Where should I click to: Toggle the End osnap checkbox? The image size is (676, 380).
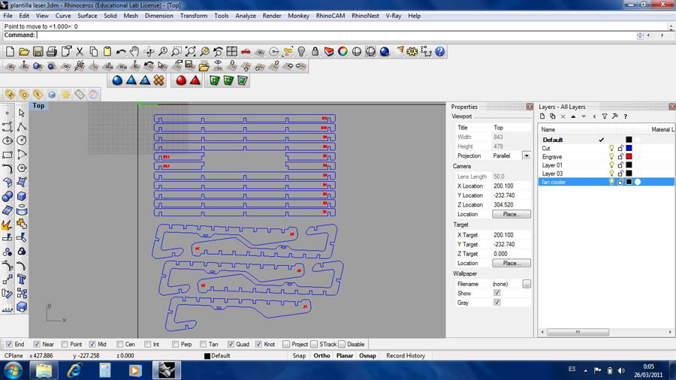pos(10,344)
